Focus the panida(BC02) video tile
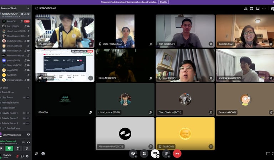This screenshot has width=274, height=160. coord(245,31)
